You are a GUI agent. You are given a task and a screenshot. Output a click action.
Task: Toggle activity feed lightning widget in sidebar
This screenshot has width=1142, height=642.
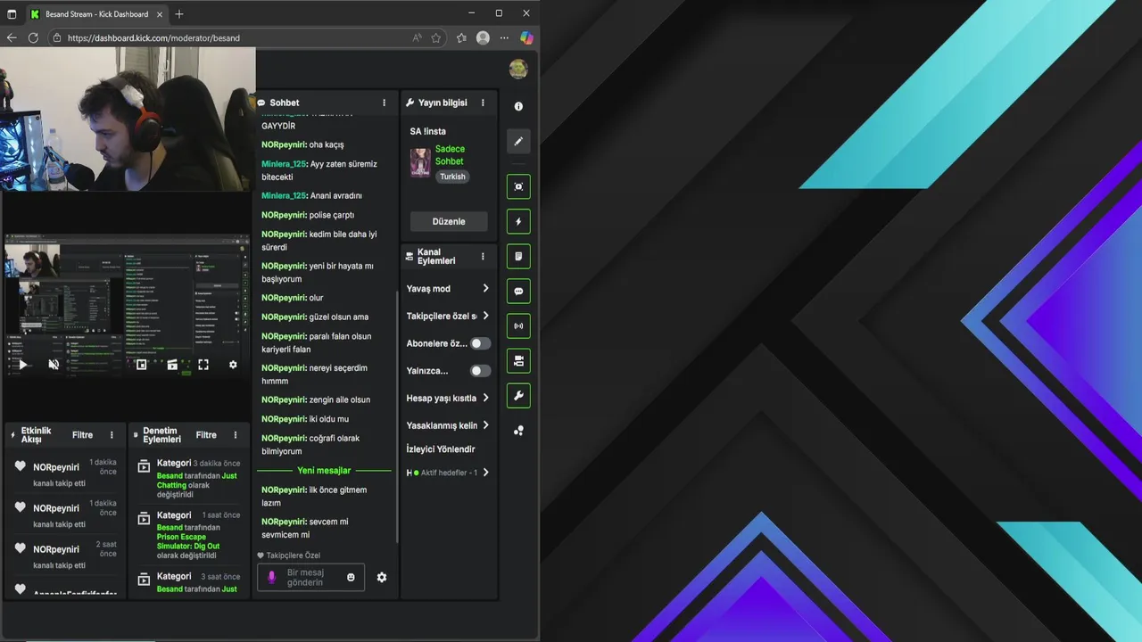pos(518,221)
